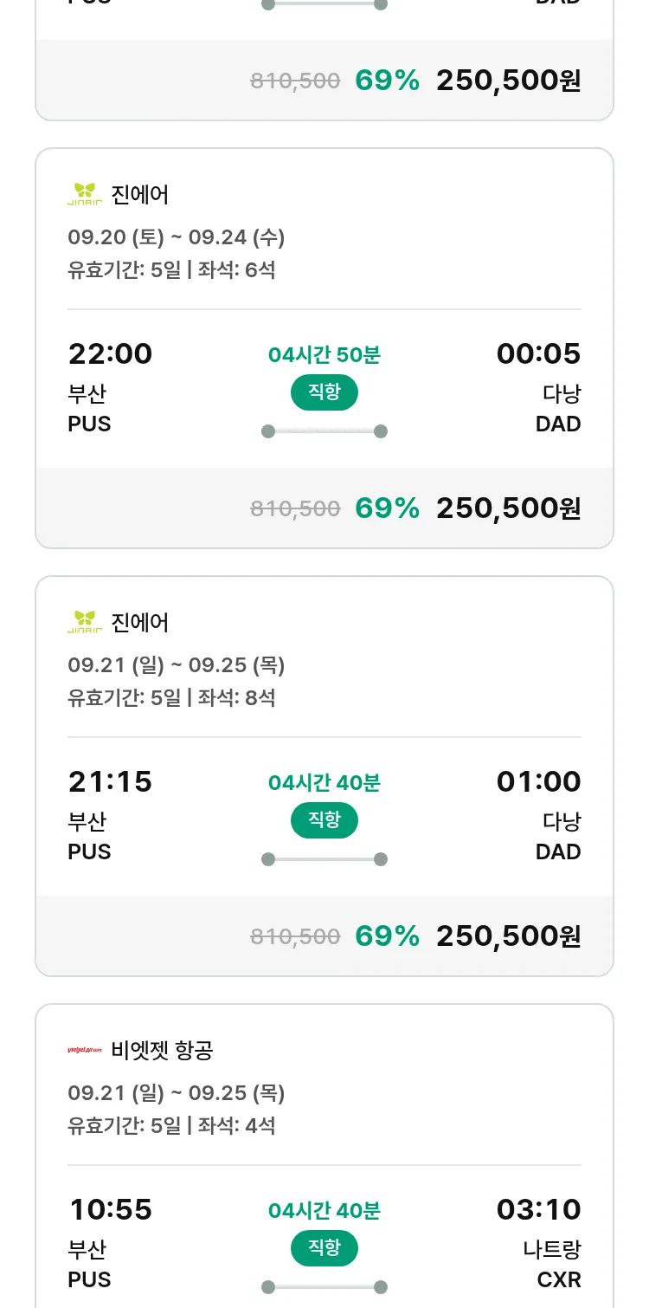Click the 유효기간: 5일 | 좌석: 8석 info line
The image size is (649, 1308).
coord(171,697)
